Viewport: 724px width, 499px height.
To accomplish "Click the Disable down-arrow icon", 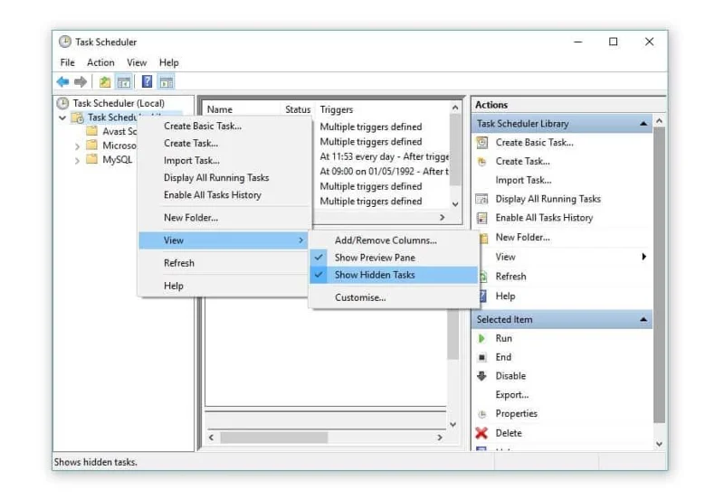I will [481, 376].
